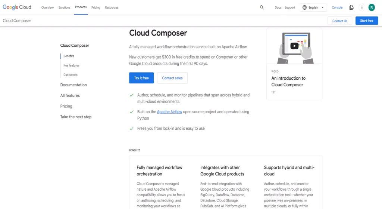The image size is (382, 209).
Task: Click 'Fully managed workflow orchestration' heading
Action: [x=160, y=170]
